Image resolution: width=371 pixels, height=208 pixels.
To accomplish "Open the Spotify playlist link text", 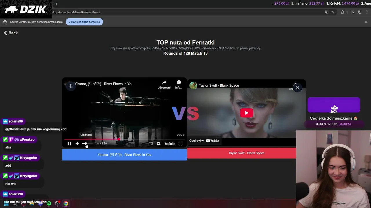I will tap(185, 48).
